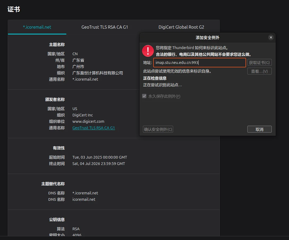Switch to the GeoTrust TLS RSA CA G1 tab
Image resolution: width=289 pixels, height=240 pixels.
[104, 27]
